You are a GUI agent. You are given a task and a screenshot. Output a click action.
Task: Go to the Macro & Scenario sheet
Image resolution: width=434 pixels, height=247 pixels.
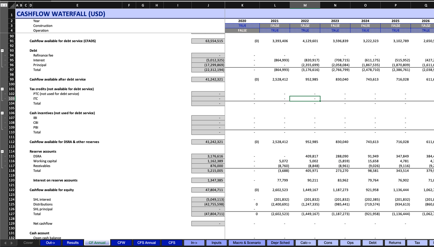(x=247, y=242)
